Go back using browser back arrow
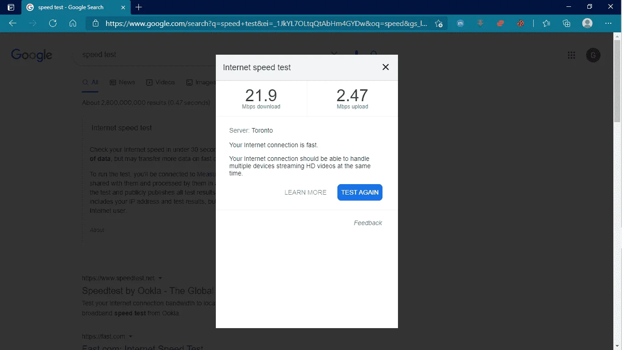The height and width of the screenshot is (350, 622). [13, 23]
